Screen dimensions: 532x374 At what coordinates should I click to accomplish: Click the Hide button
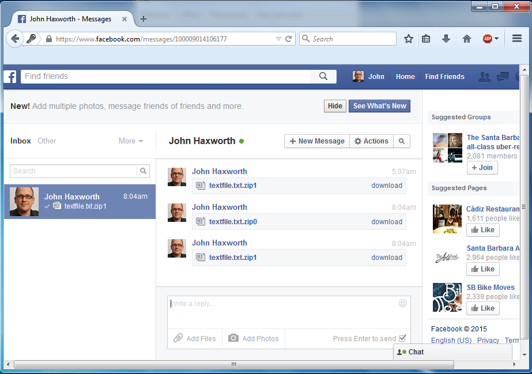pos(335,106)
